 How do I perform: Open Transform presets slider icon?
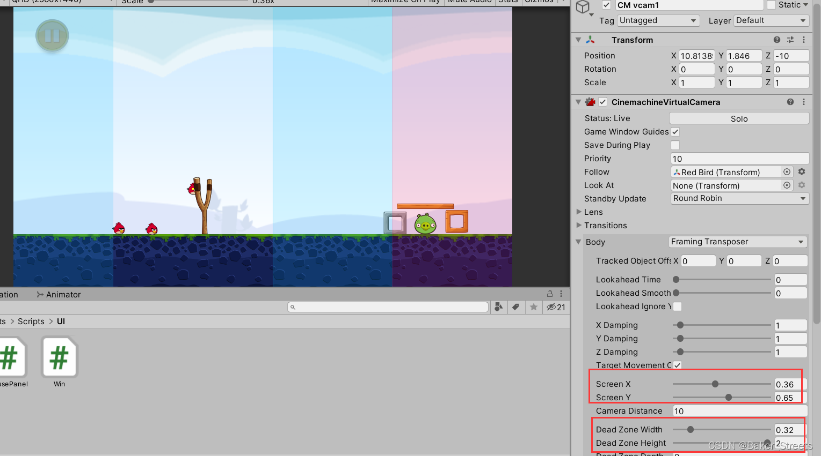pos(790,40)
